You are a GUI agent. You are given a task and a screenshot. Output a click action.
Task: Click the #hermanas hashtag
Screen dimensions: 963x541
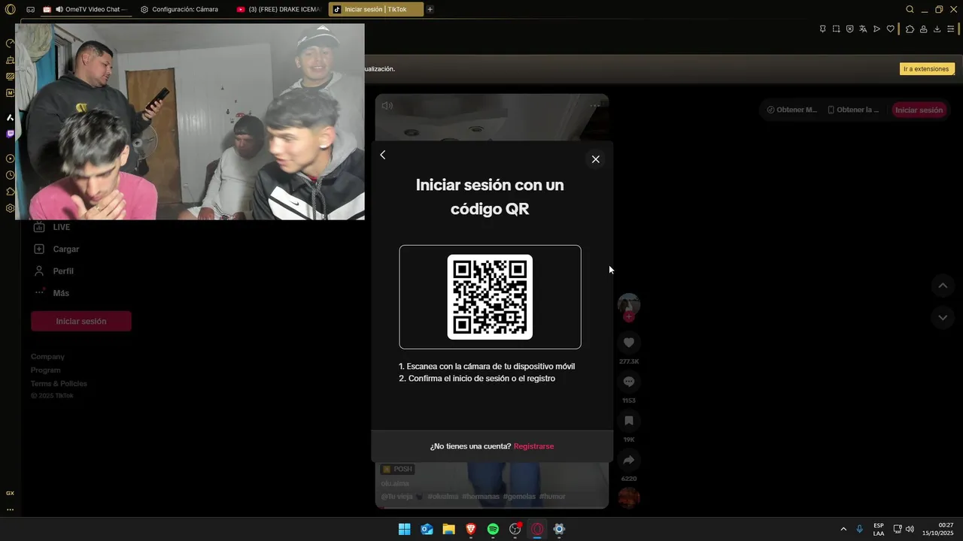pos(481,497)
